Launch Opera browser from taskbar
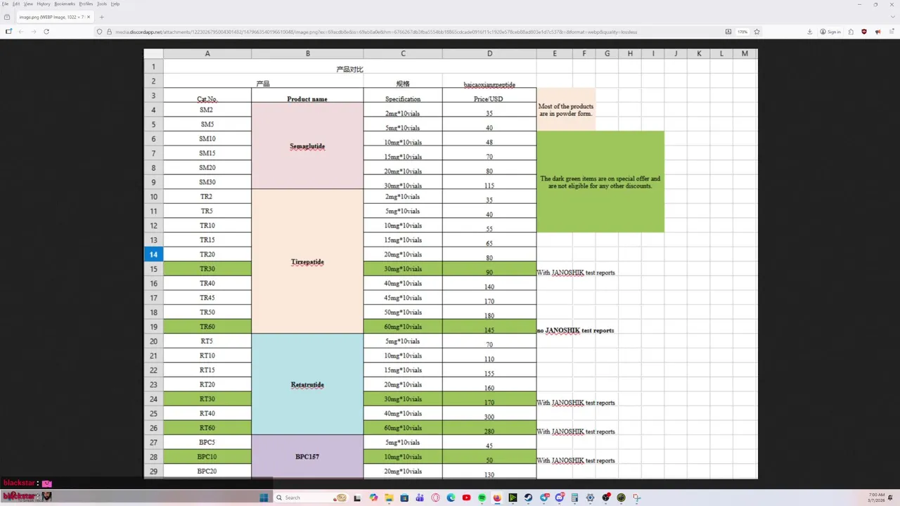This screenshot has height=506, width=900. pyautogui.click(x=435, y=498)
